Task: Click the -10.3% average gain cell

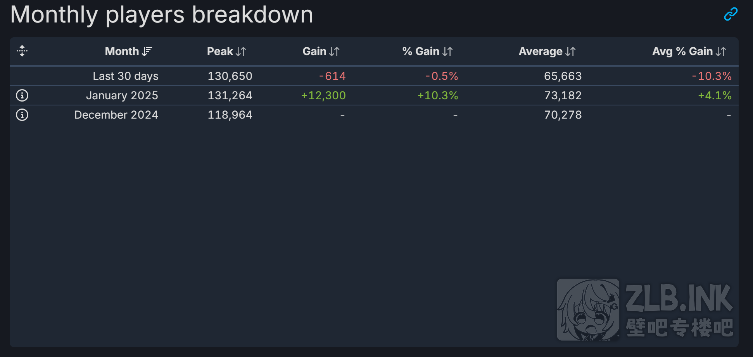Action: click(712, 76)
